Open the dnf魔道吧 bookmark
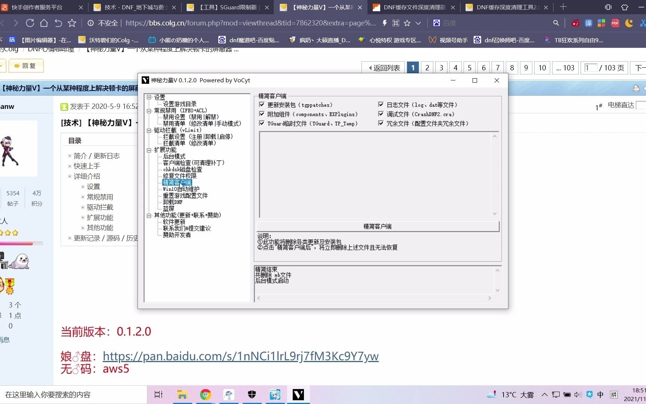Screen dimensions: 646x404 click(x=249, y=40)
